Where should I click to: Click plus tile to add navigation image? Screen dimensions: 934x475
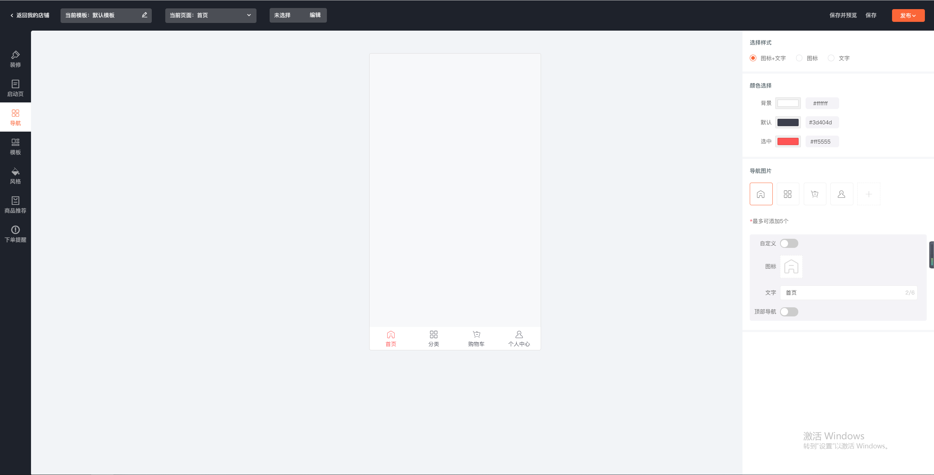[x=868, y=194]
